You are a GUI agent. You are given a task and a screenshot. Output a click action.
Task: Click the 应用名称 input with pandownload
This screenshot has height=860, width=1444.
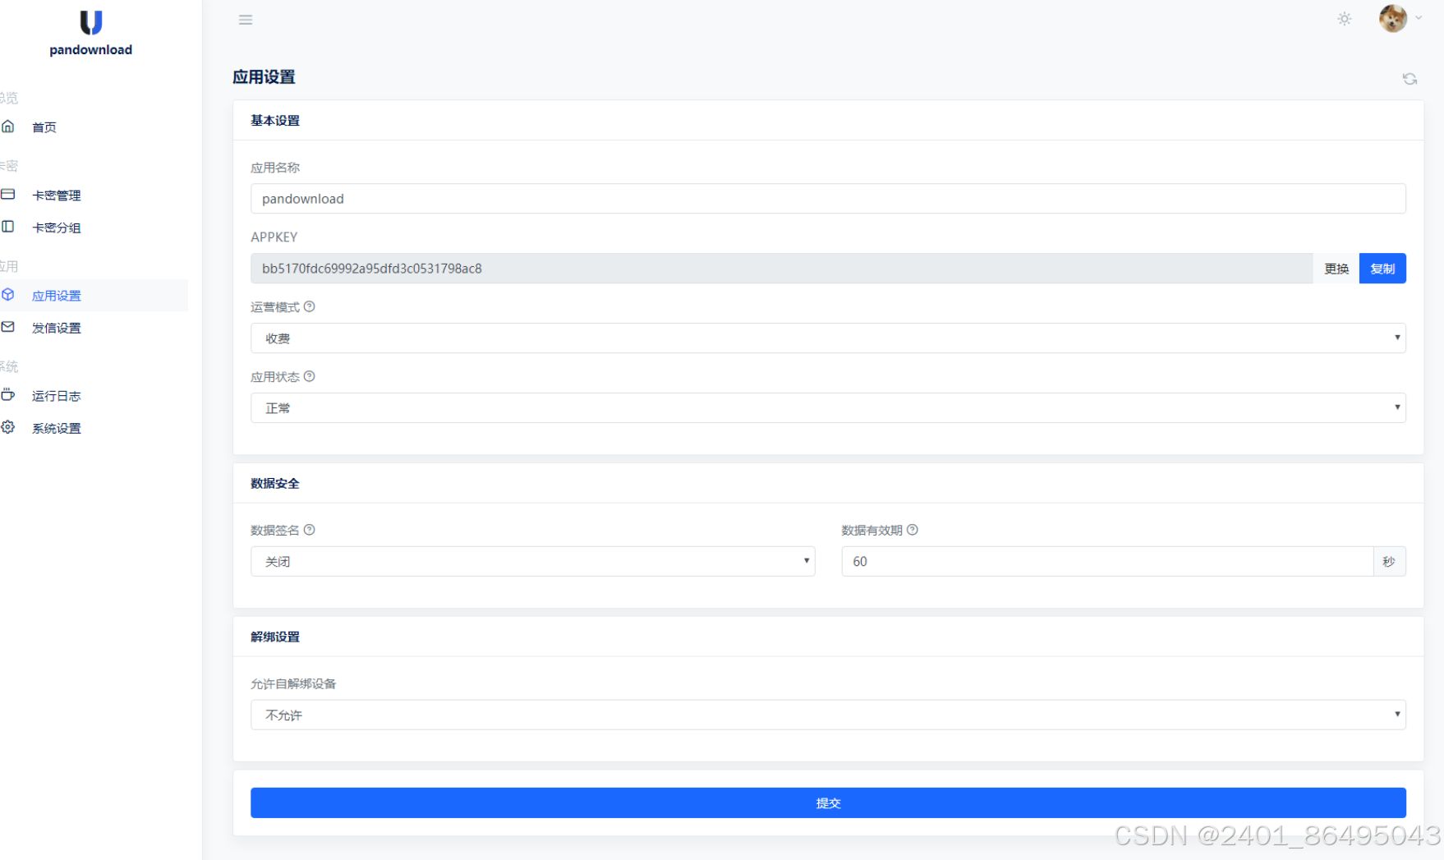point(828,199)
